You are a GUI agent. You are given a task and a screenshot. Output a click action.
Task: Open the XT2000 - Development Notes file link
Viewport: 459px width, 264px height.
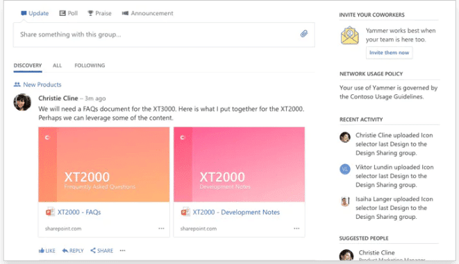coord(236,212)
